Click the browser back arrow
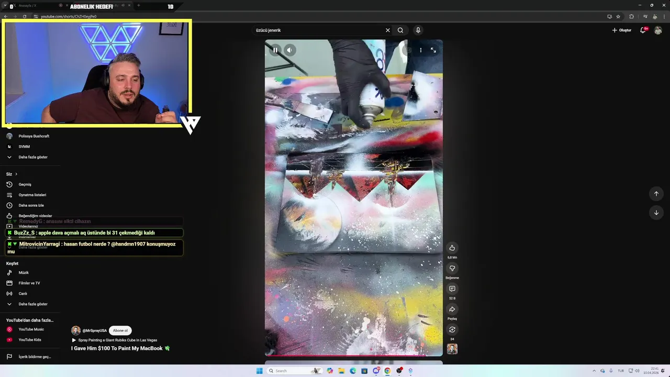Viewport: 670px width, 377px height. click(6, 17)
